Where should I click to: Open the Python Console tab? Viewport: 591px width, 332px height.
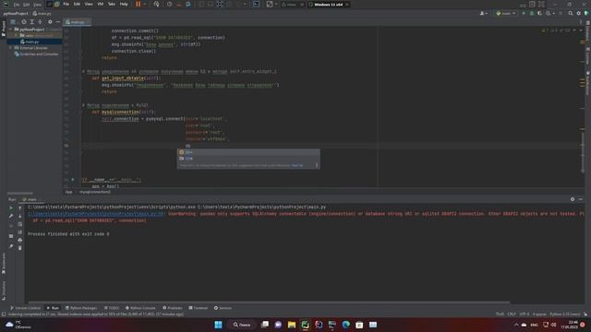(140, 308)
